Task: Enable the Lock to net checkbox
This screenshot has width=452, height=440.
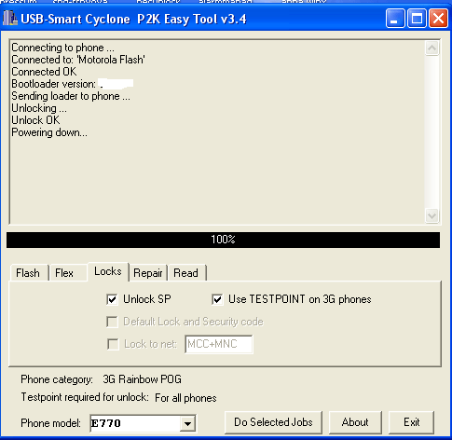Action: click(113, 344)
